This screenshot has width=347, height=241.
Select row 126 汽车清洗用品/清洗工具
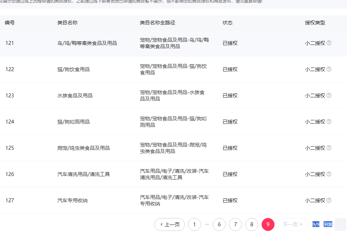pos(84,174)
